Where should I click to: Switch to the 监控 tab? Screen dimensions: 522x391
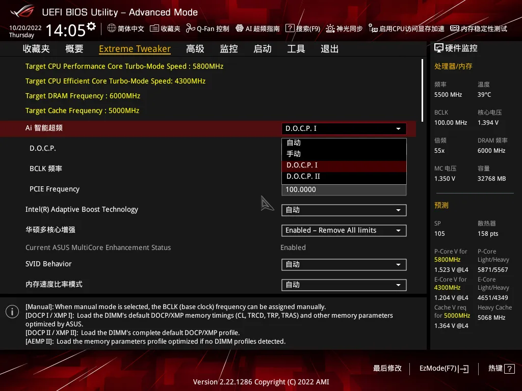tap(229, 49)
